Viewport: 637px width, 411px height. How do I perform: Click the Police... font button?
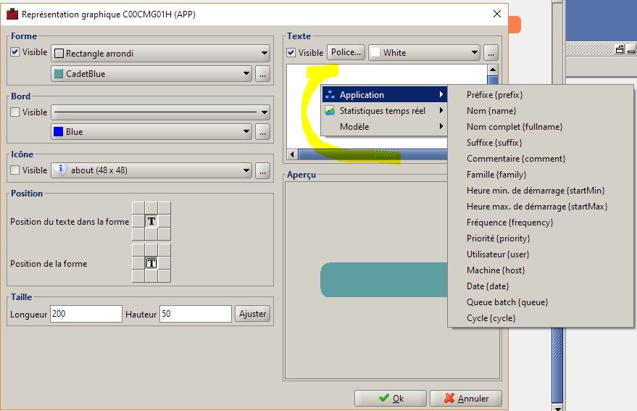pos(346,52)
